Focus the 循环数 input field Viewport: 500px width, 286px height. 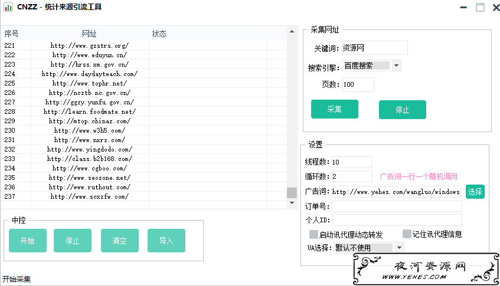click(352, 176)
